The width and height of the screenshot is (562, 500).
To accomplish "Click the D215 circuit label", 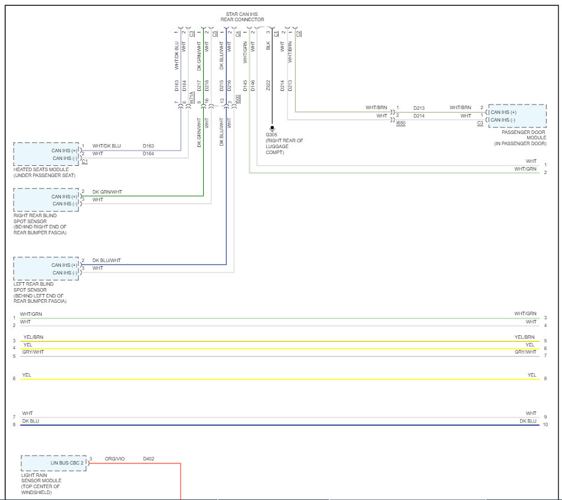I will point(221,86).
